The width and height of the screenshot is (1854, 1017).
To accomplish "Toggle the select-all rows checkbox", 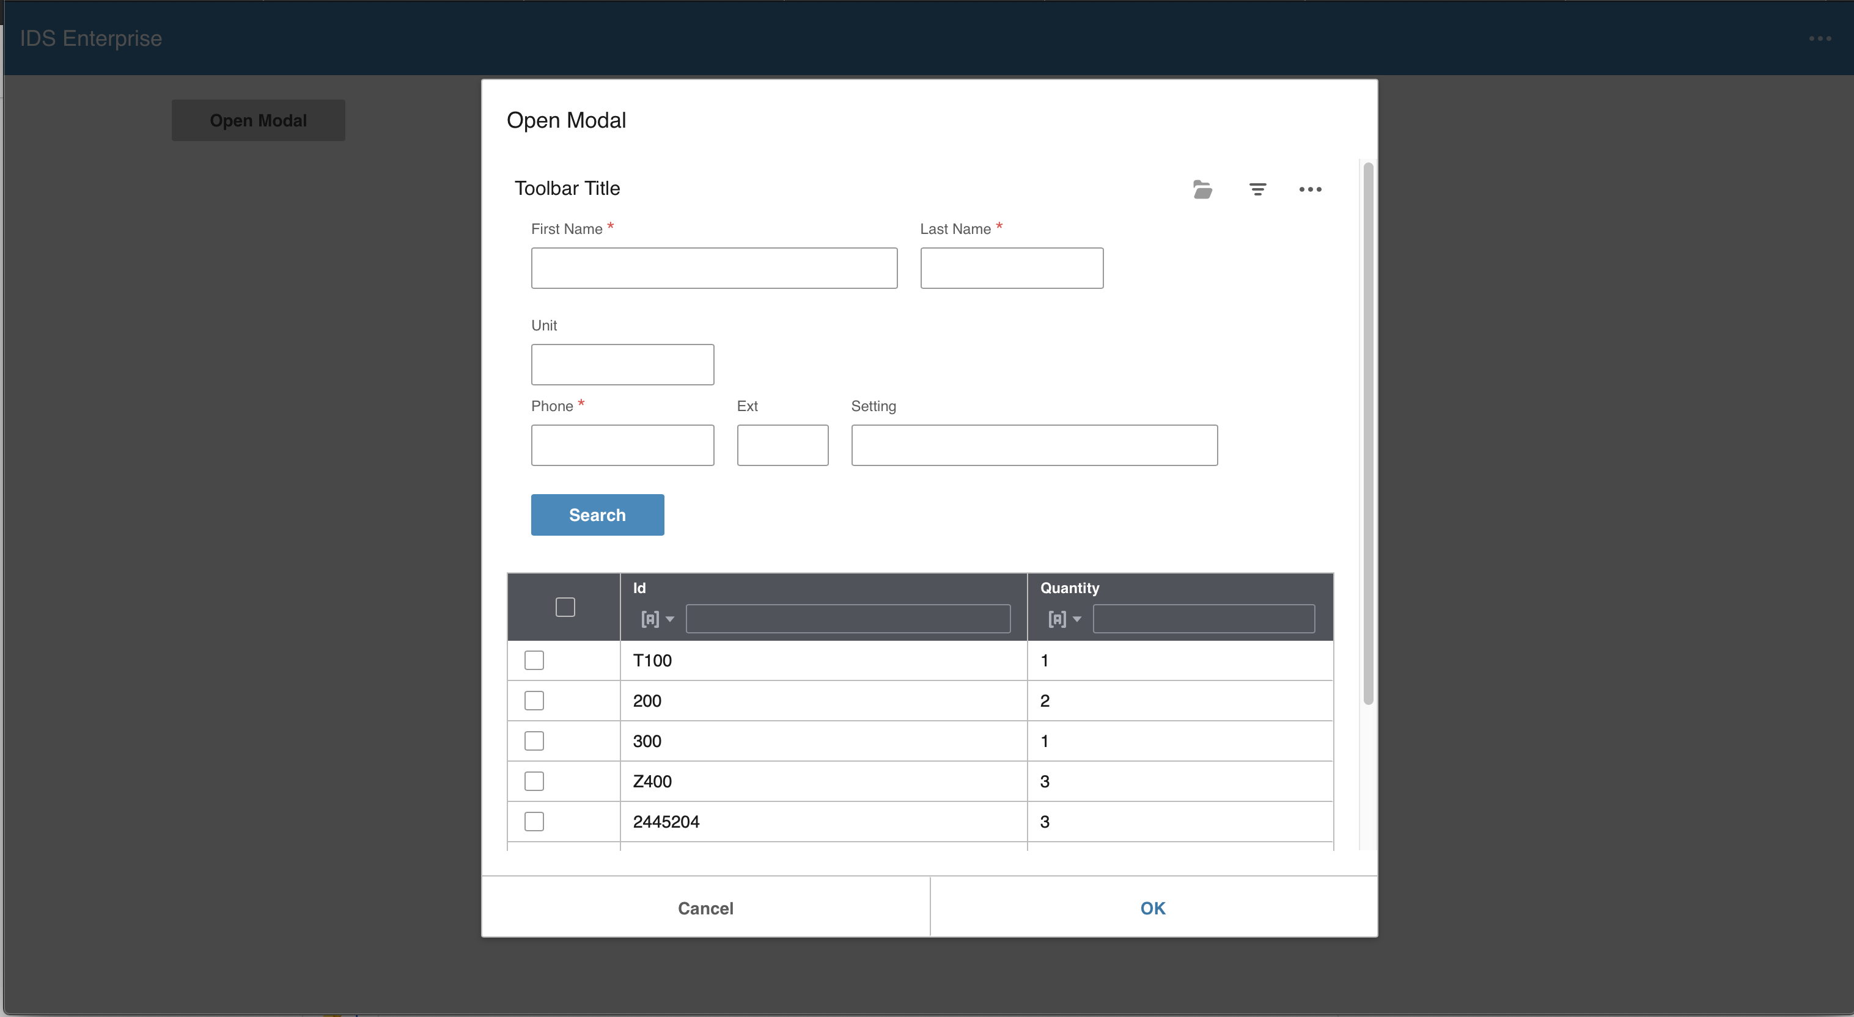I will pos(565,607).
